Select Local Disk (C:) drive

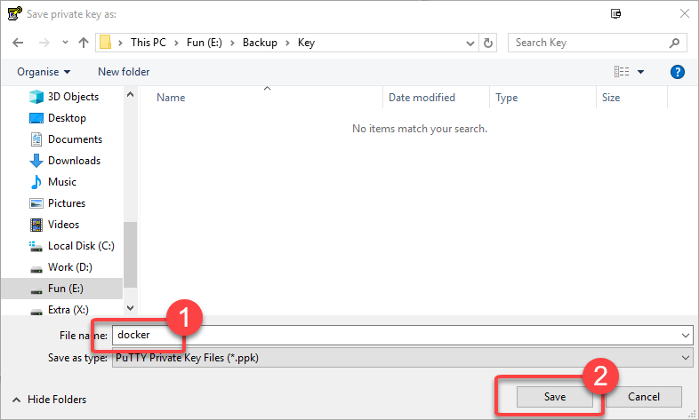[x=81, y=246]
